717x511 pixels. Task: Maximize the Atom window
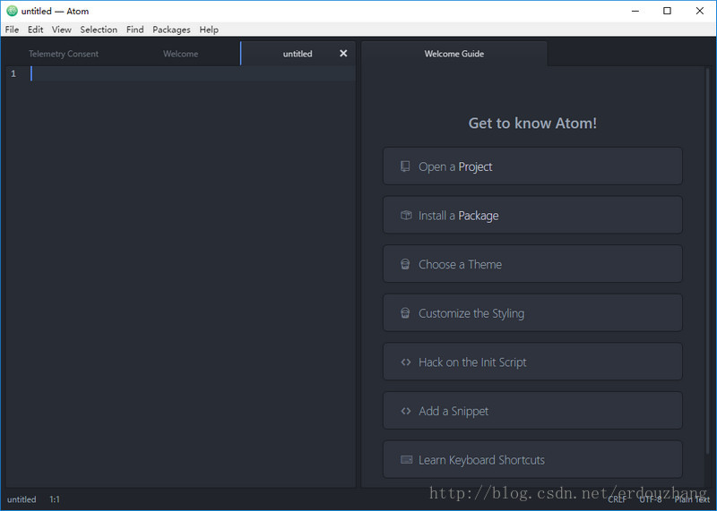pos(667,11)
